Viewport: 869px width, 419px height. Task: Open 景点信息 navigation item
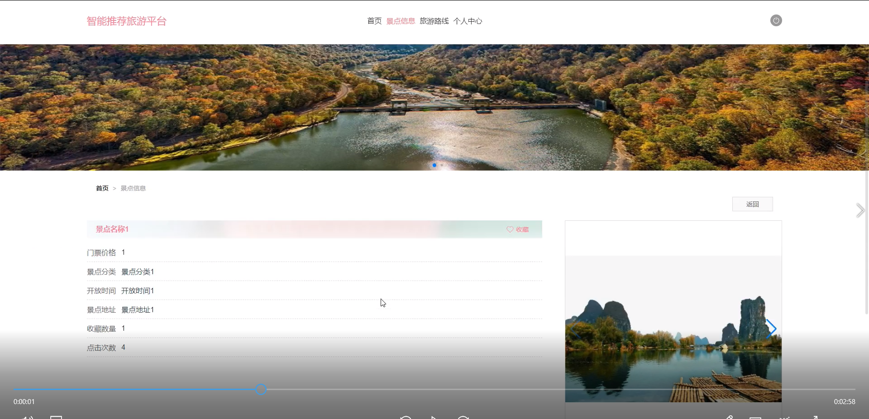pos(401,21)
